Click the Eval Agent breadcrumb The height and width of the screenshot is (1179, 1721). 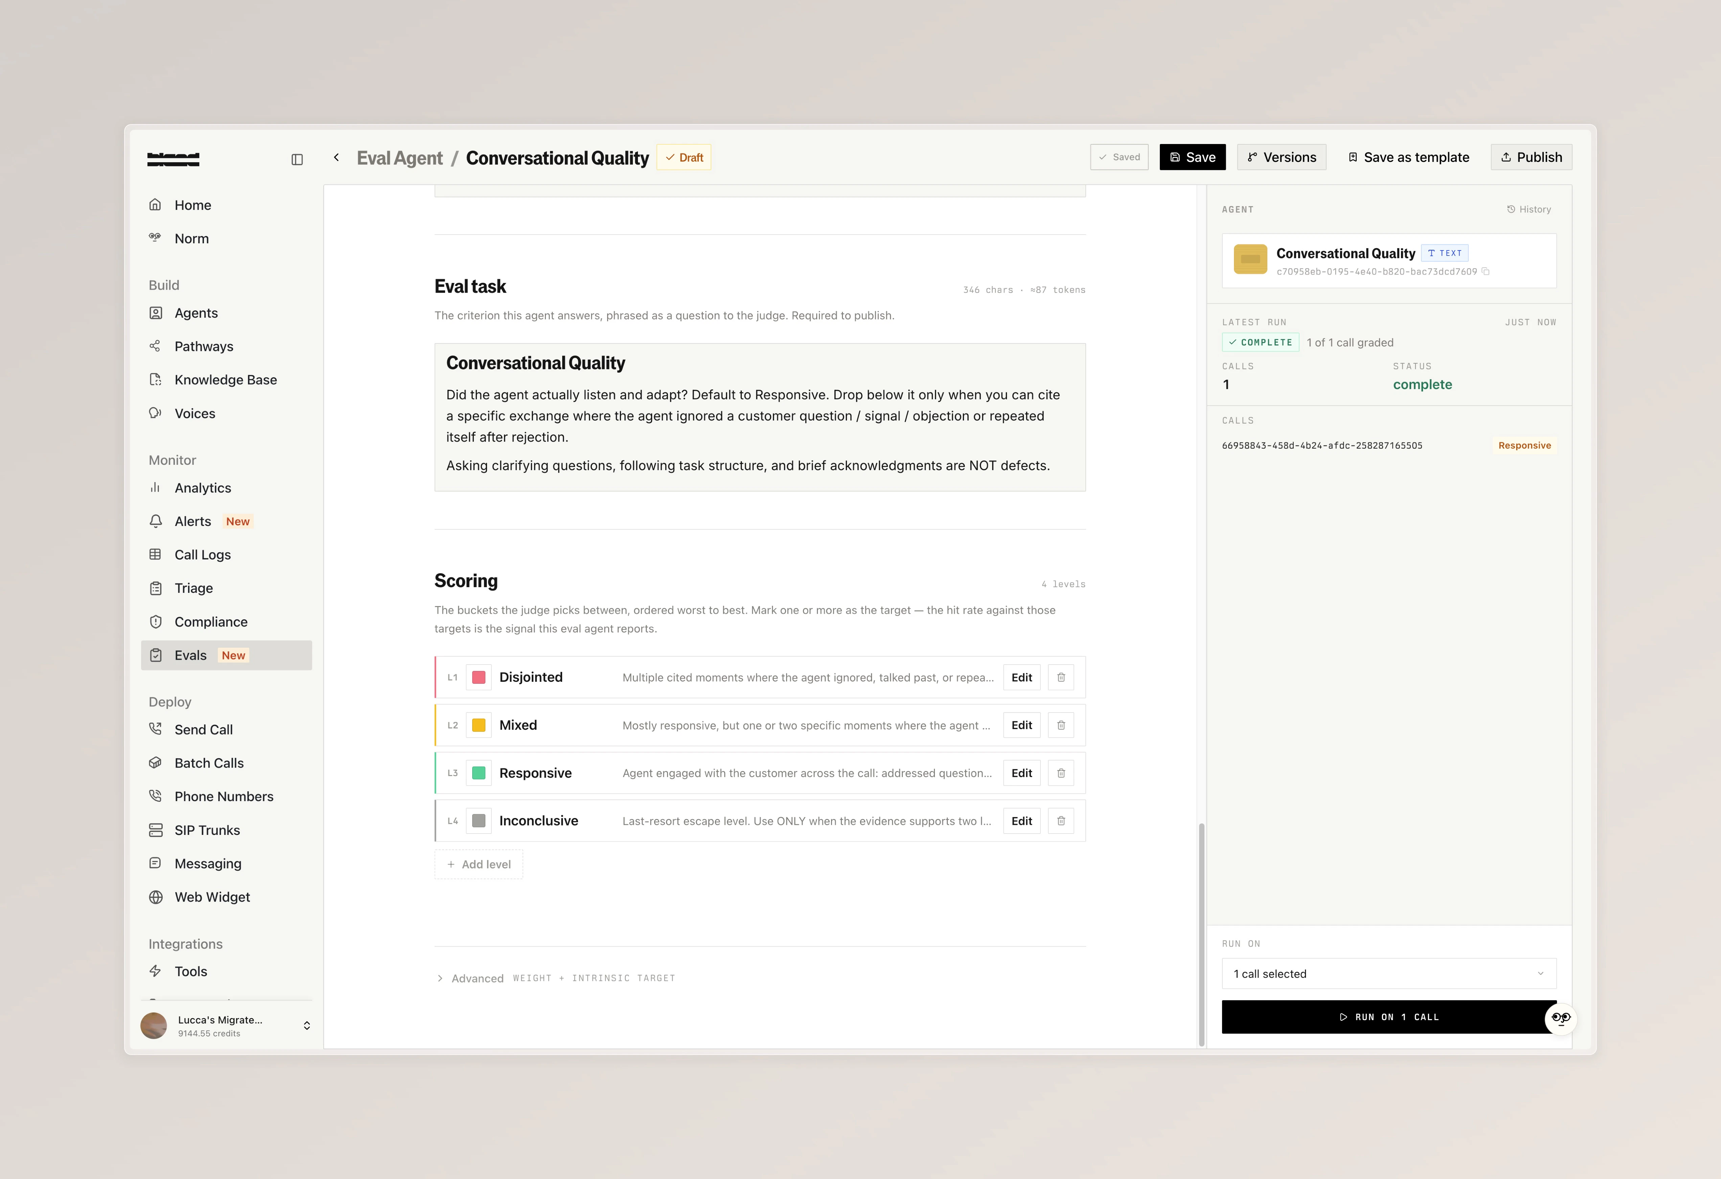[x=399, y=159]
